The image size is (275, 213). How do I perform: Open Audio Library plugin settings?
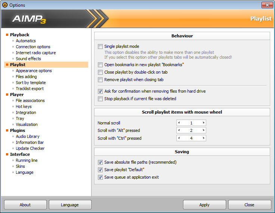(28, 136)
